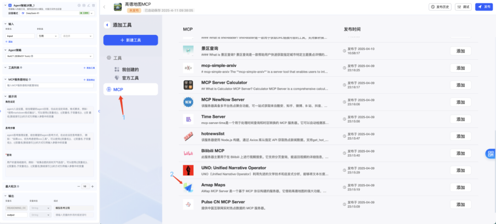Click the delete trash icon in Agent node header
Viewport: 496px width, 224px height.
(93, 6)
